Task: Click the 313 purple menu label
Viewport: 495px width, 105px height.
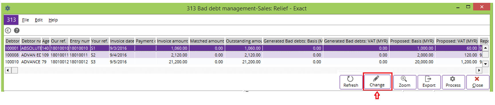Action: point(11,20)
